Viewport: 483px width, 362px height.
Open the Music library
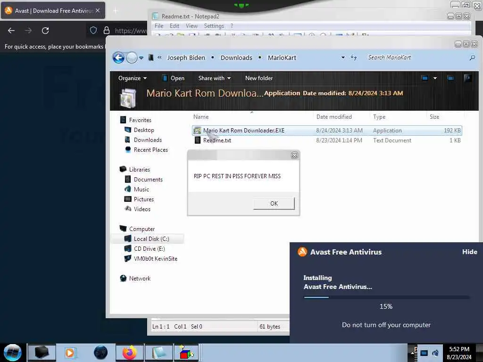(x=142, y=189)
